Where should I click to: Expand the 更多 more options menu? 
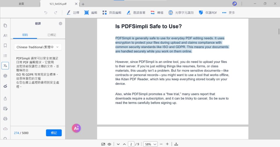(228, 13)
